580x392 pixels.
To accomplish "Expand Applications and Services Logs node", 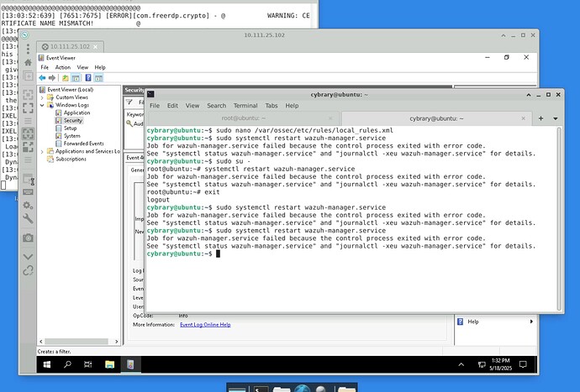I will [x=42, y=151].
